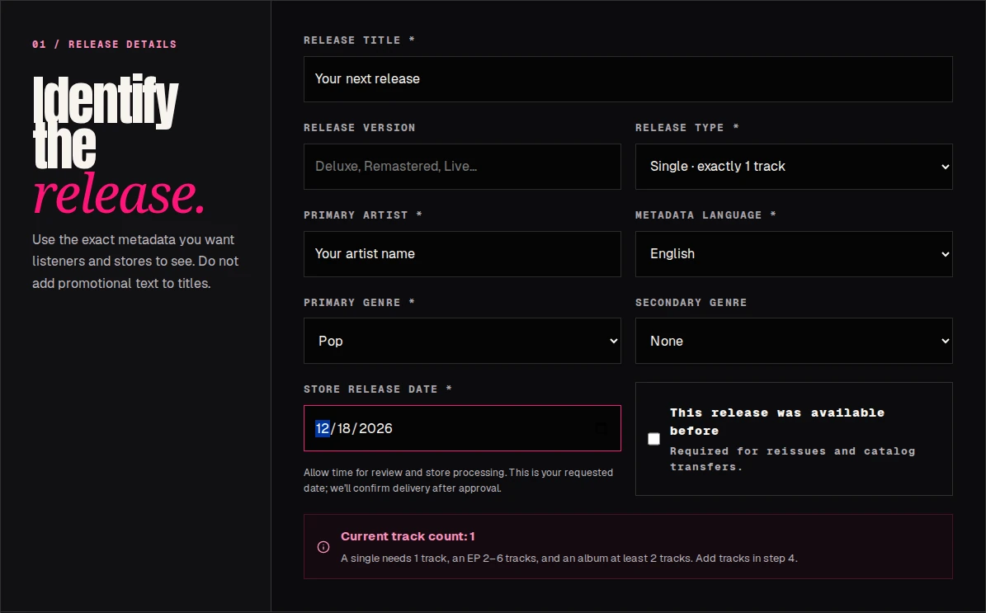Tick the 'This release was available before' checkbox

654,439
